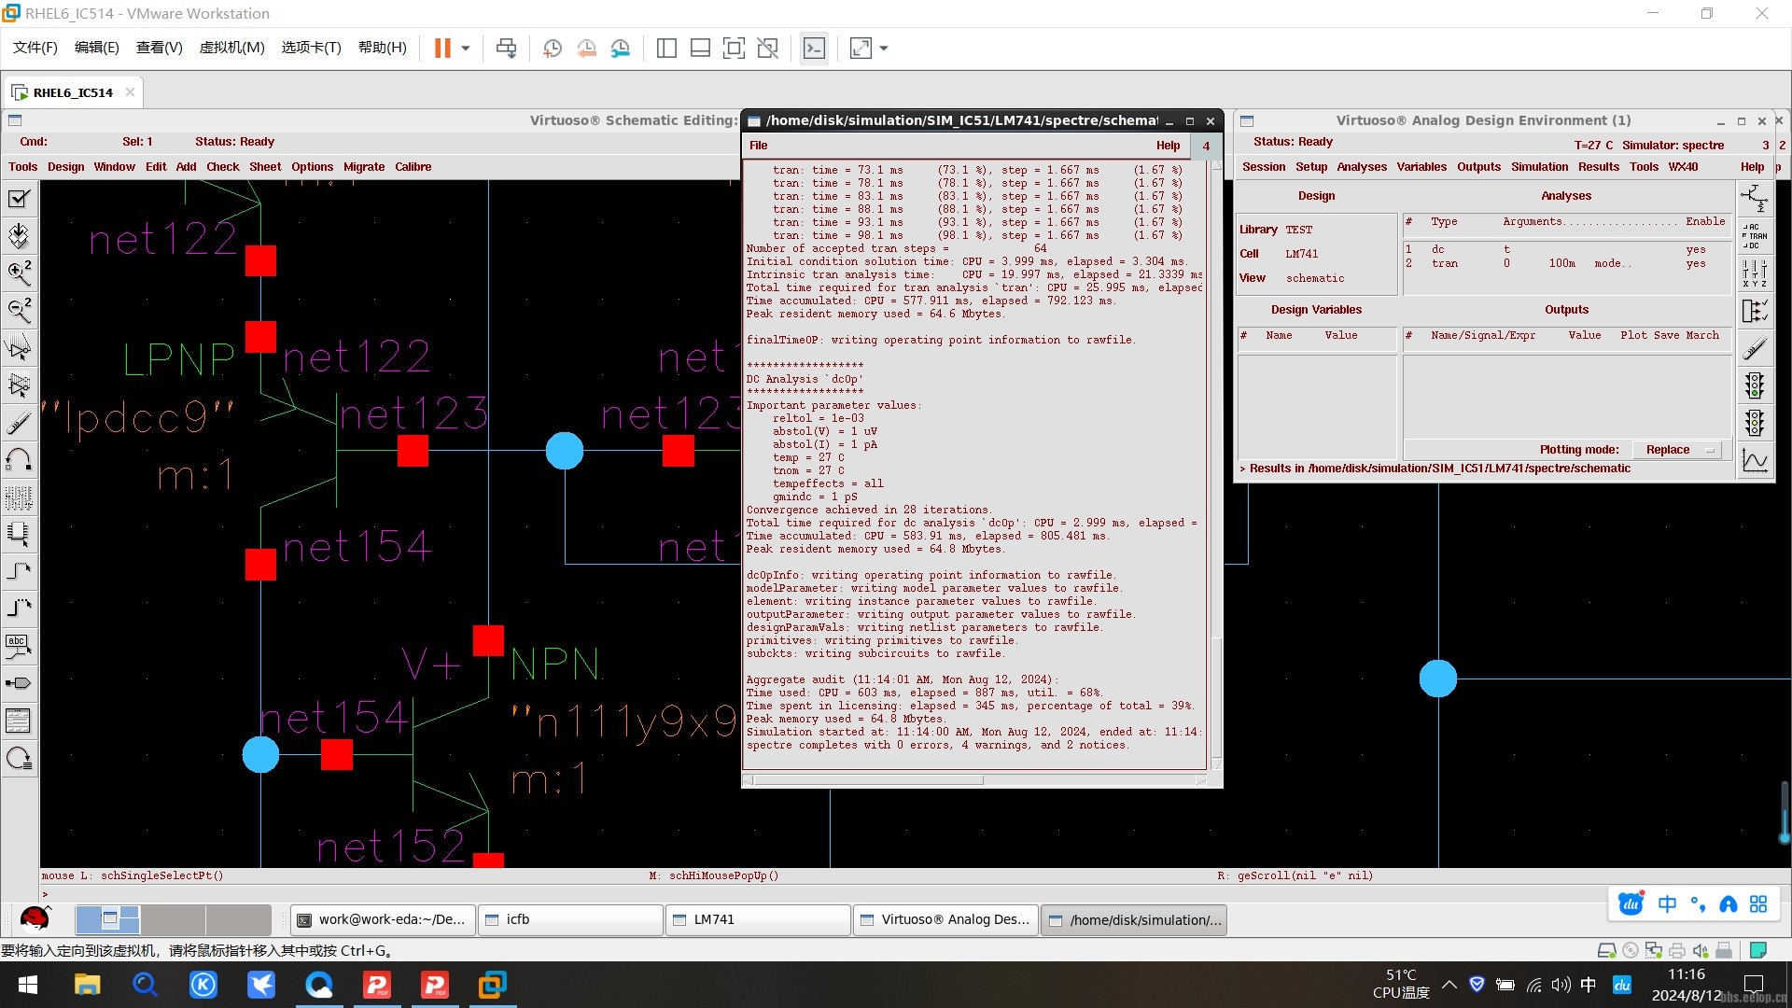Open File Explorer from Windows taskbar
1792x1008 pixels.
[87, 986]
